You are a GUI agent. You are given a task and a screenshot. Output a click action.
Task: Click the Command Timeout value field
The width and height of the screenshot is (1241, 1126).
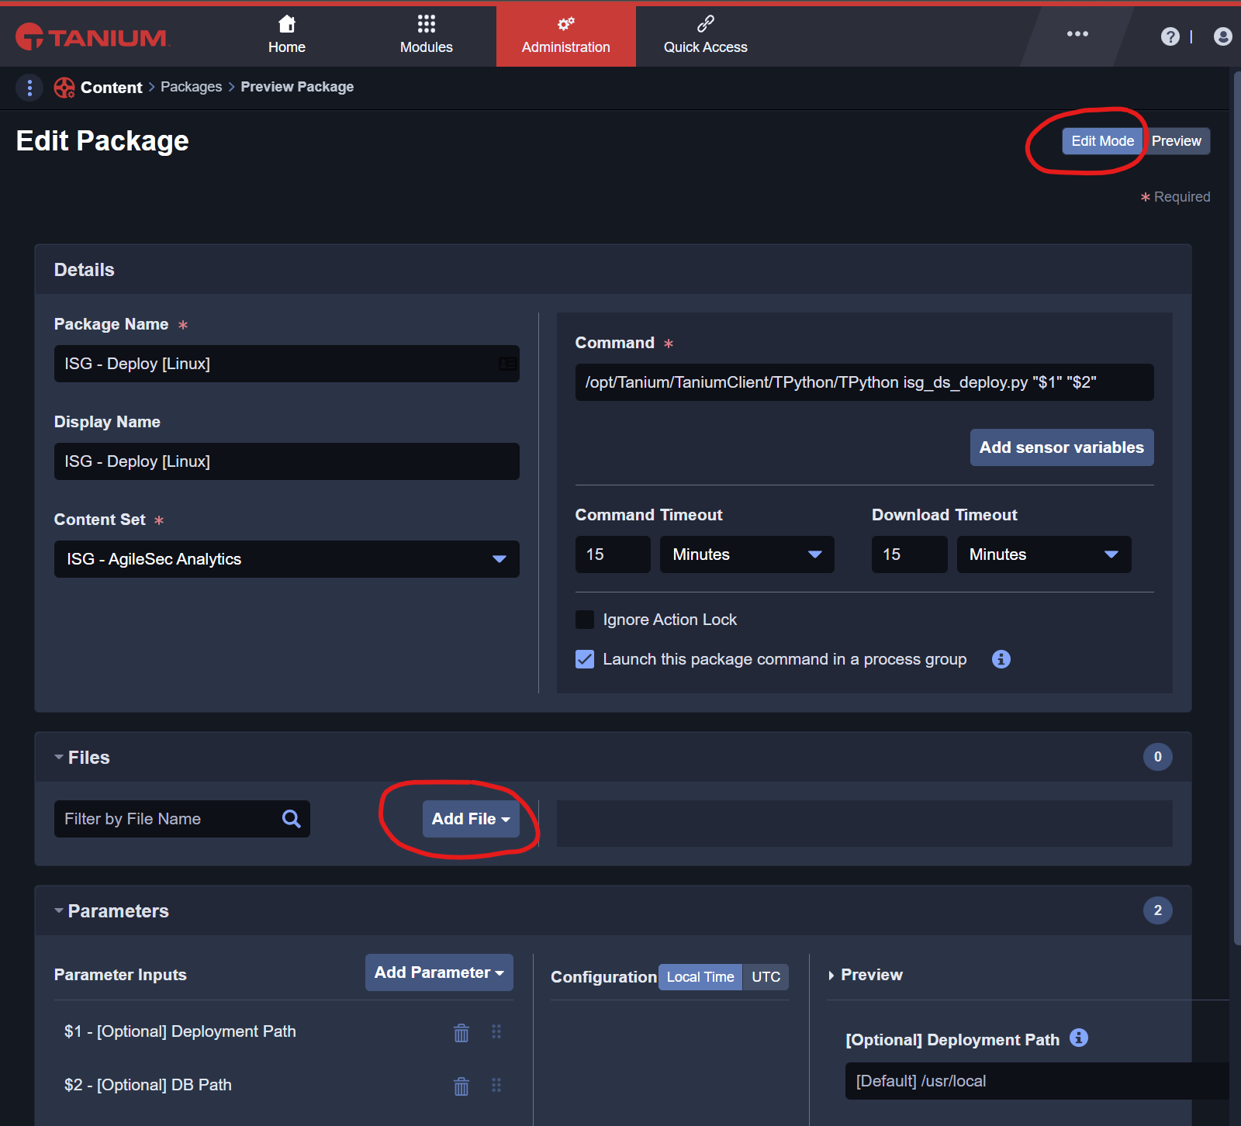tap(613, 554)
